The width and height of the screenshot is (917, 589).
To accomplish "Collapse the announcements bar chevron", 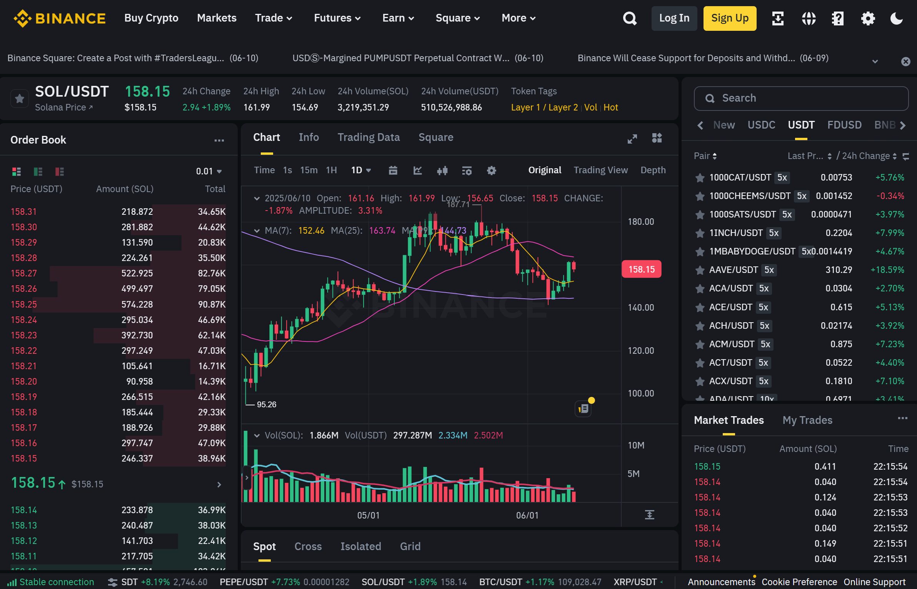I will (875, 61).
